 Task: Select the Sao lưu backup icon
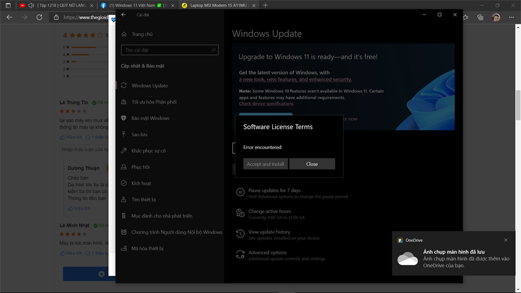tap(124, 134)
